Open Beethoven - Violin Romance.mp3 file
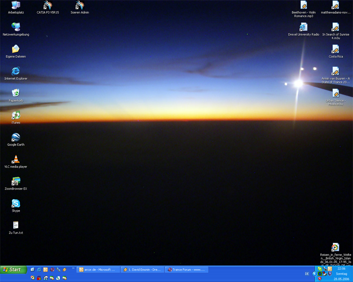 [x=303, y=6]
